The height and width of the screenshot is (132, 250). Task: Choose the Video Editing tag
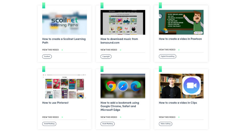pyautogui.click(x=165, y=124)
